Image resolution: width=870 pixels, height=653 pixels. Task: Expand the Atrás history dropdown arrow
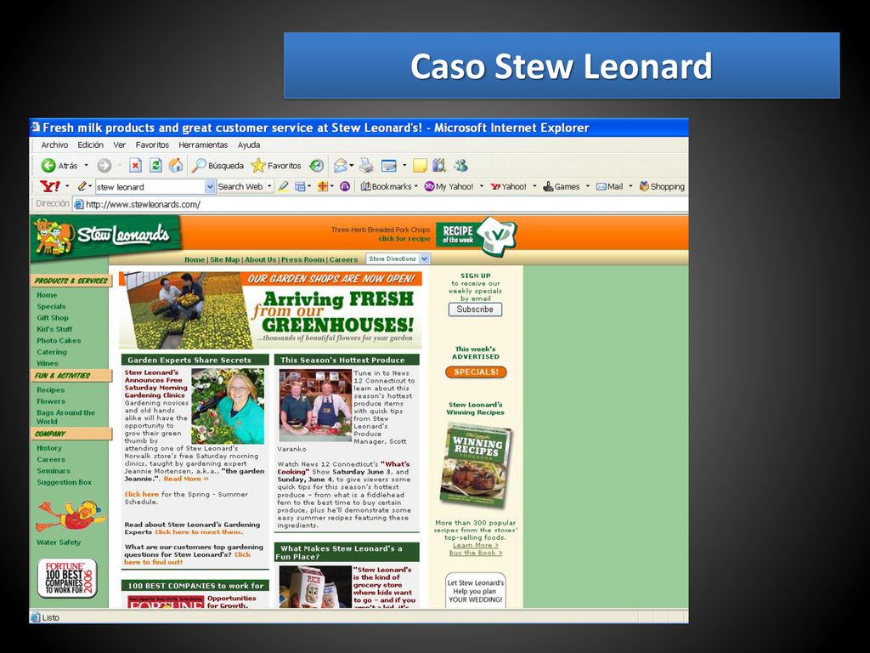pyautogui.click(x=86, y=166)
